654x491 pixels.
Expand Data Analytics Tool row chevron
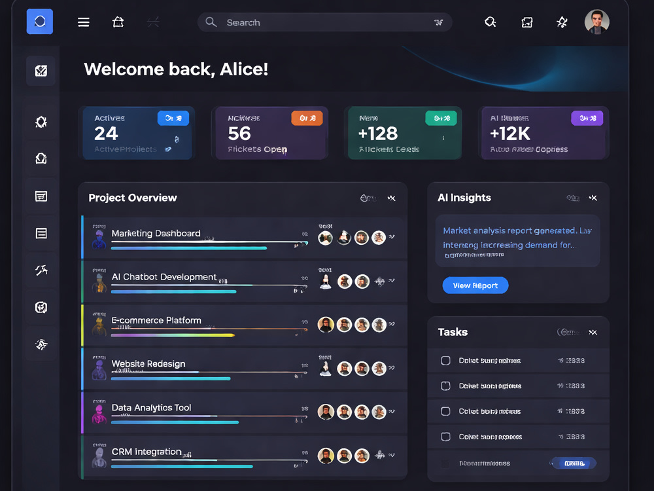coord(392,411)
